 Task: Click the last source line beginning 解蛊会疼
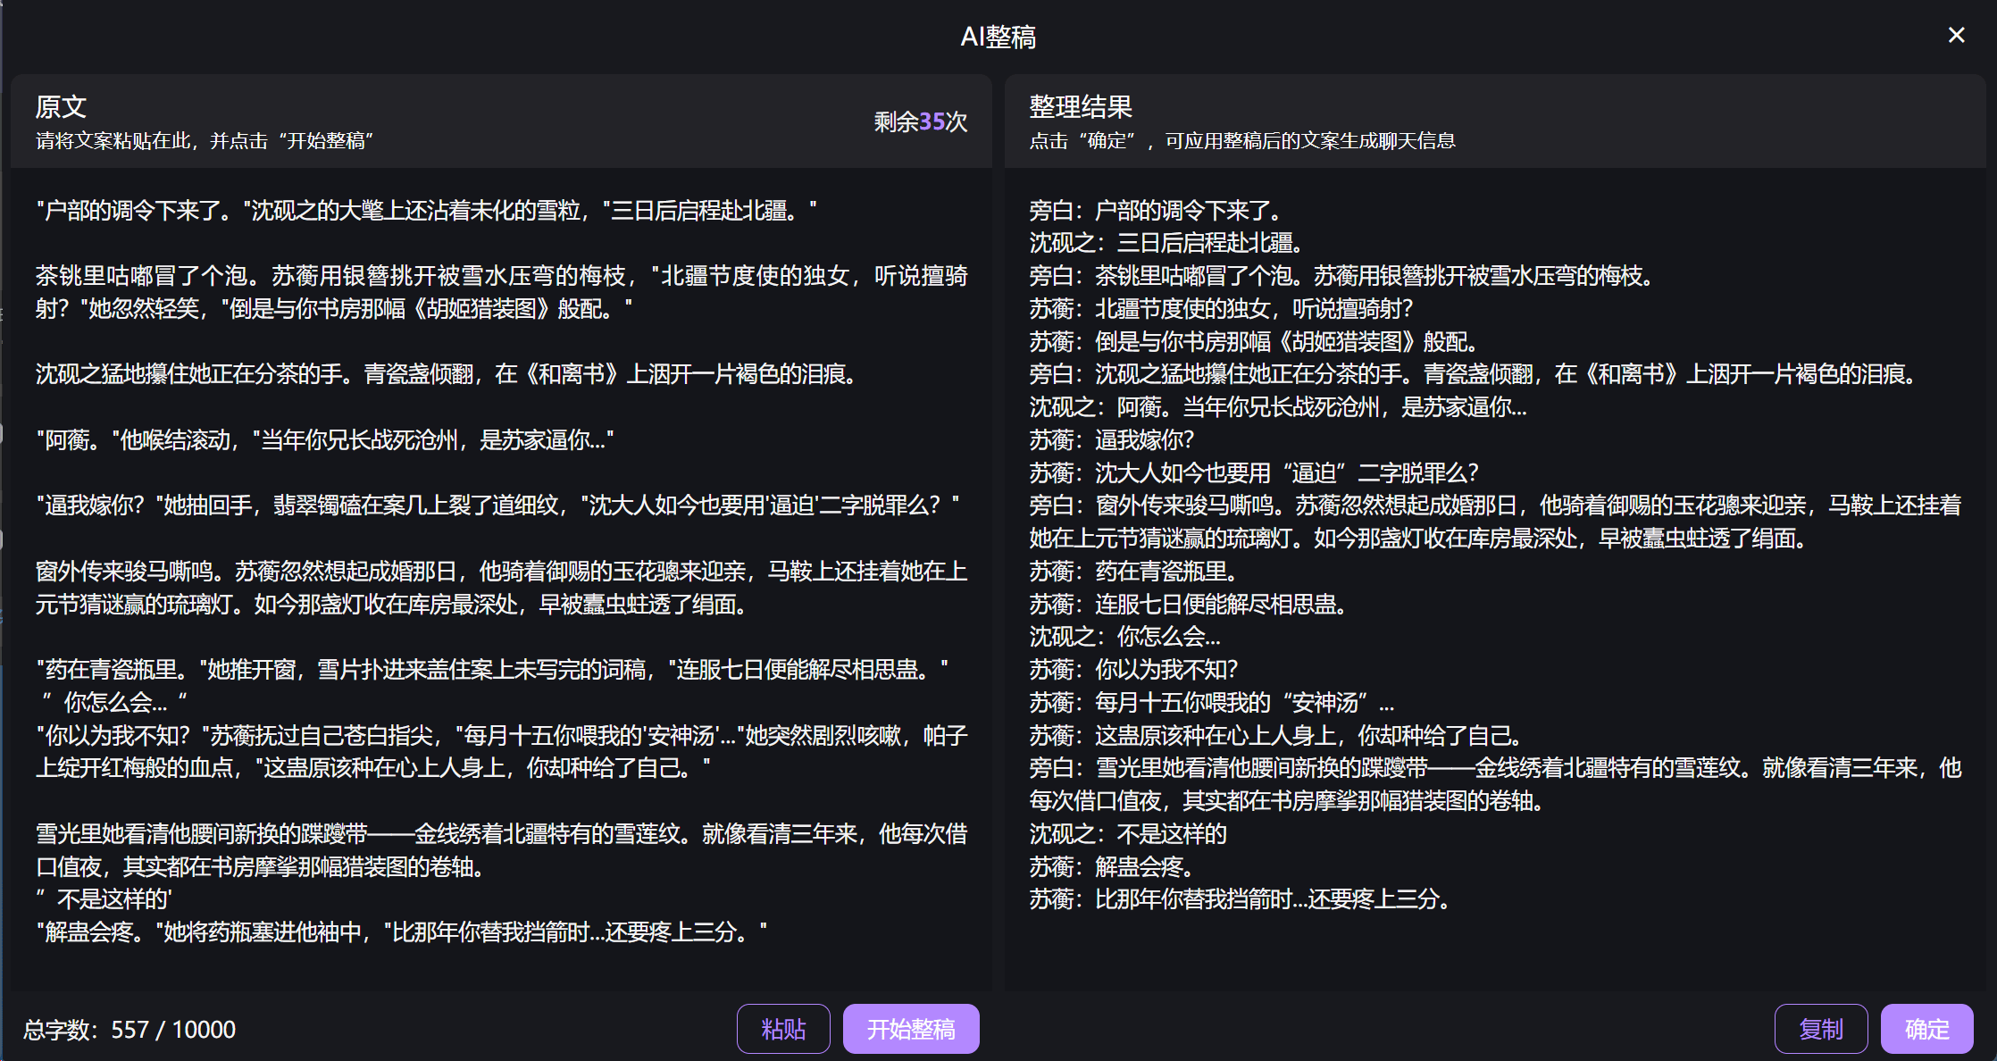[x=402, y=932]
